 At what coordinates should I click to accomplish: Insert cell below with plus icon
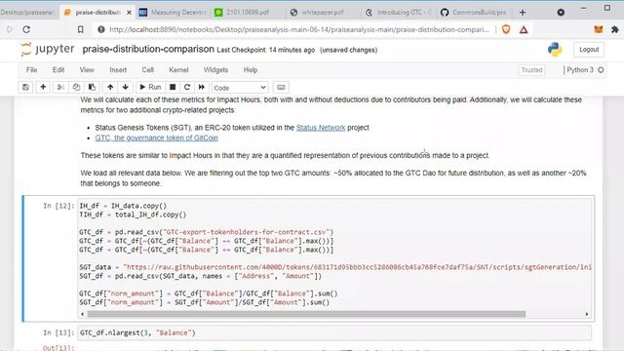click(x=43, y=87)
